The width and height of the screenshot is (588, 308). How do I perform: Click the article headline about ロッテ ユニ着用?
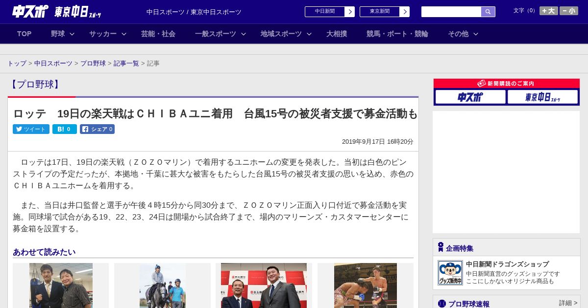click(x=215, y=113)
